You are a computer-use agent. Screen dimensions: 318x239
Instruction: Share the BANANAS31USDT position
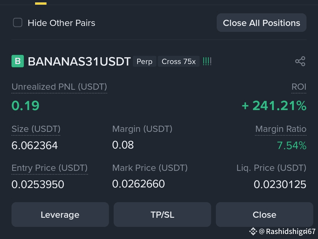coord(300,61)
